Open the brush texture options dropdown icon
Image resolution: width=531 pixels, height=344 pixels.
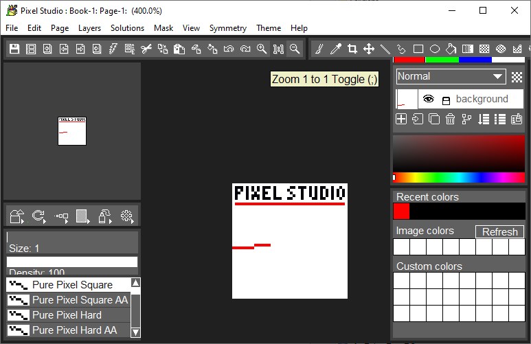pyautogui.click(x=83, y=216)
